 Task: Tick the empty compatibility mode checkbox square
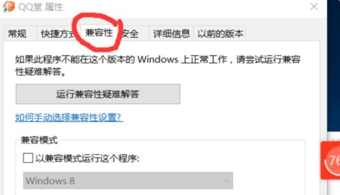coord(28,158)
